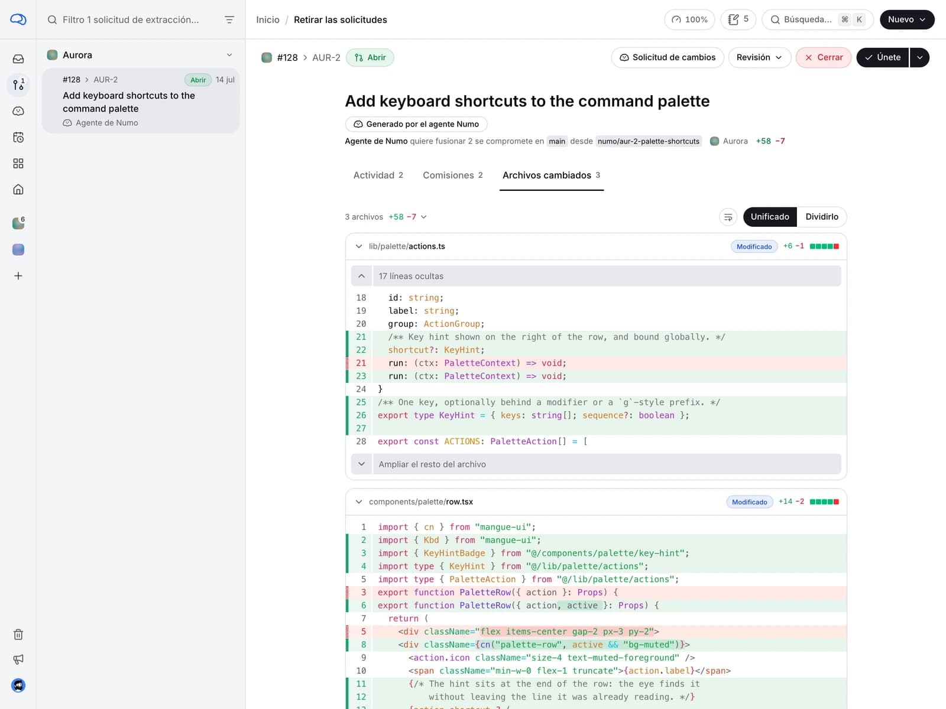Collapse the Aurora repository group
This screenshot has height=709, width=946.
pyautogui.click(x=229, y=55)
